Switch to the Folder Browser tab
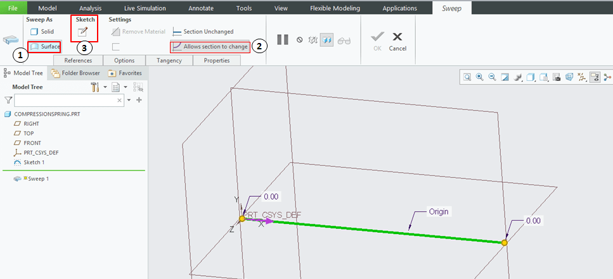Viewport: 613px width, 279px height. [76, 73]
